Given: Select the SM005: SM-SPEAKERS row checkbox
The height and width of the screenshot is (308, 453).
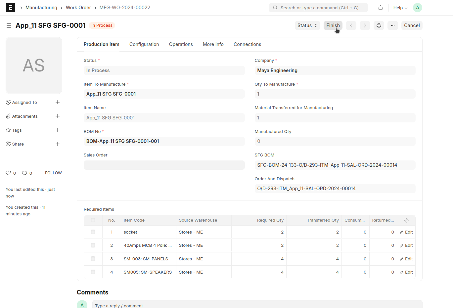Looking at the screenshot, I should (x=93, y=272).
